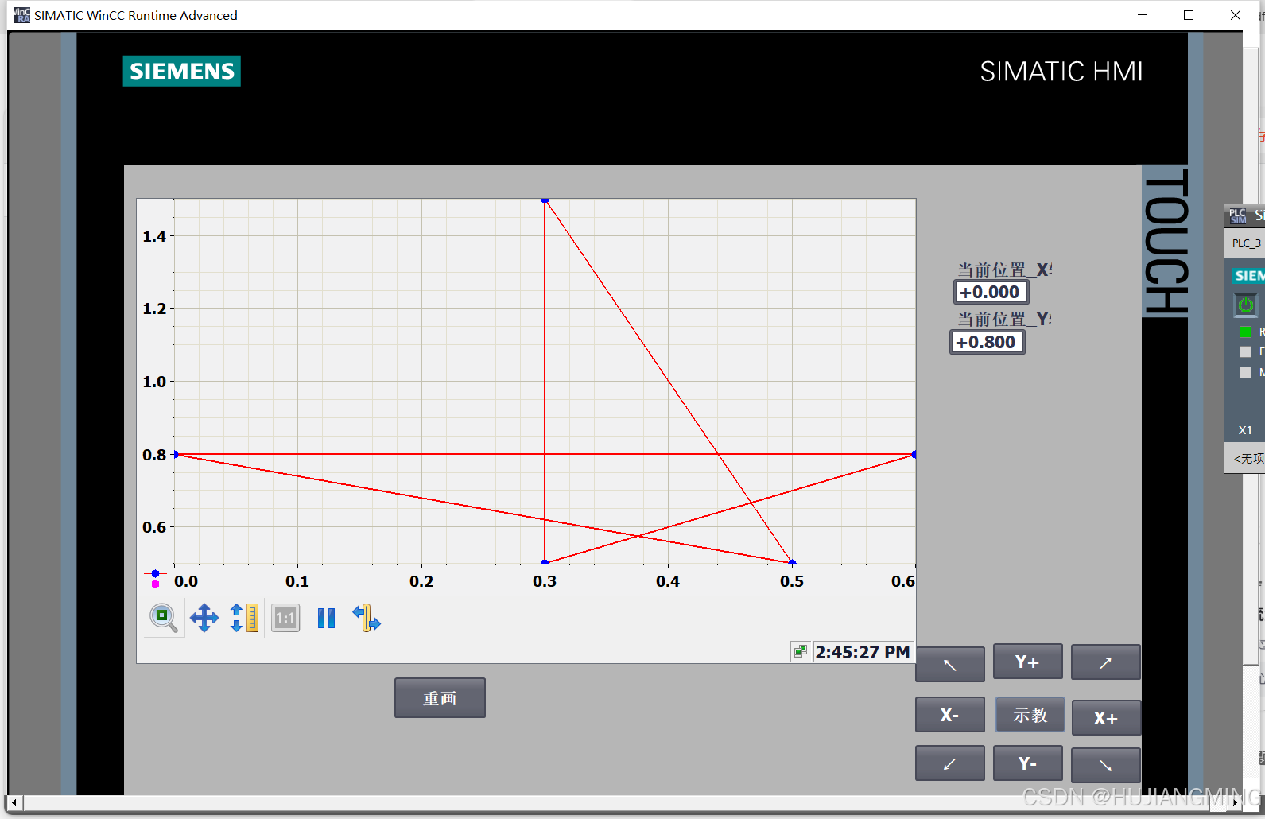Click the PLCSIM power button icon
Viewport: 1265px width, 819px height.
pyautogui.click(x=1246, y=305)
